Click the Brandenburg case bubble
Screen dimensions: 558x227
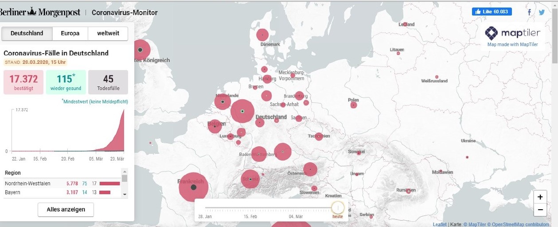tap(299, 95)
